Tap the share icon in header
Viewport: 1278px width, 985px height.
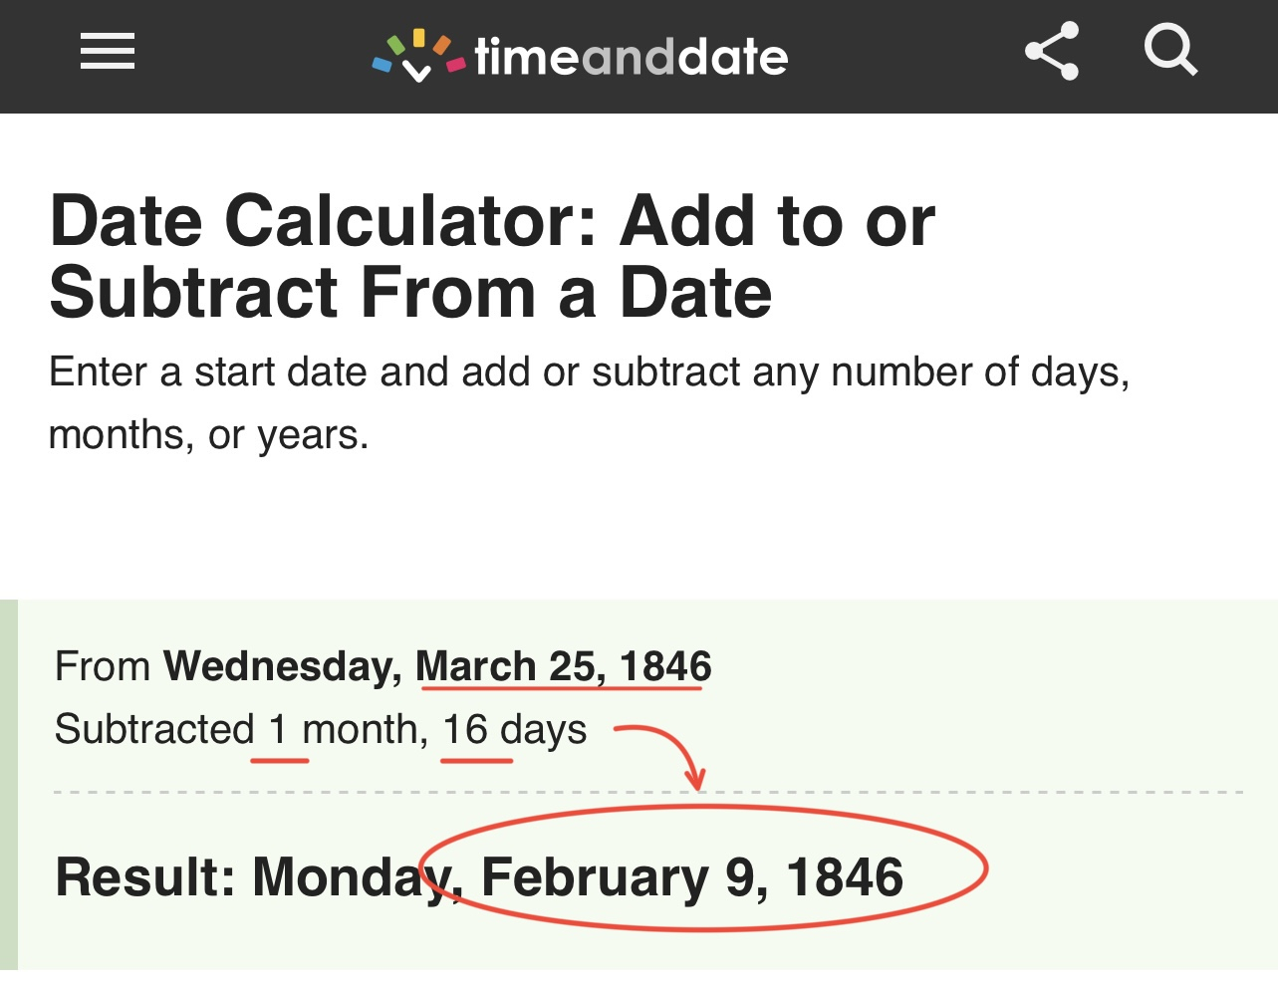(x=1052, y=52)
